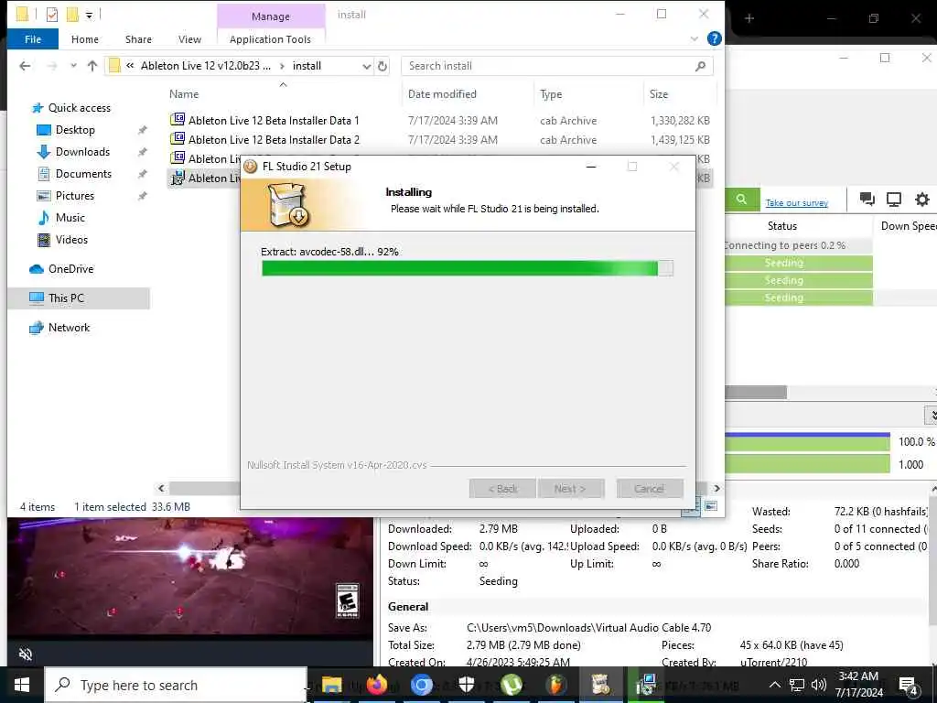The height and width of the screenshot is (703, 937).
Task: Sort uTorrent list by Status column
Action: pos(781,226)
